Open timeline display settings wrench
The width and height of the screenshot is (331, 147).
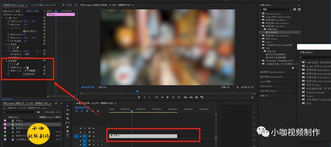(x=98, y=111)
